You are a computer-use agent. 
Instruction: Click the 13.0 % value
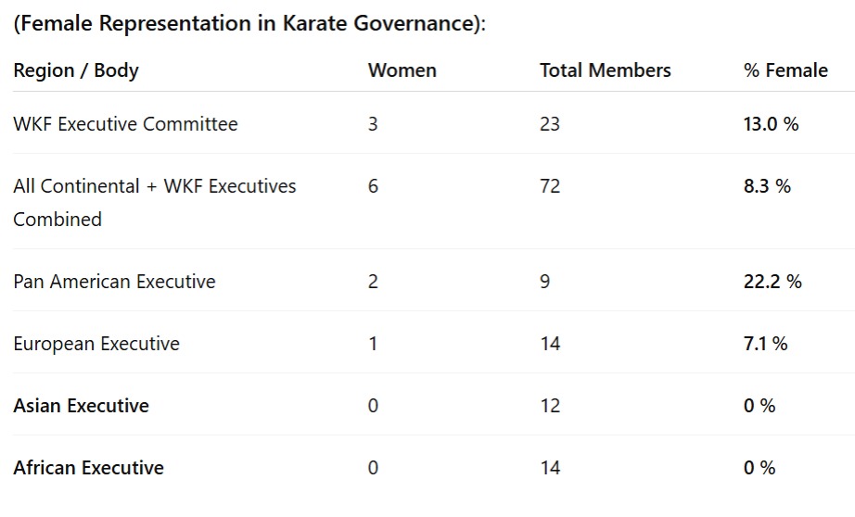coord(771,124)
